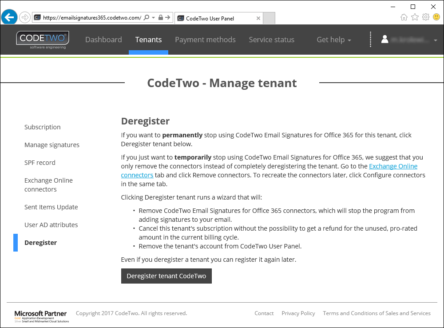This screenshot has width=444, height=328.
Task: Click the CodeTwo logo
Action: click(x=43, y=40)
